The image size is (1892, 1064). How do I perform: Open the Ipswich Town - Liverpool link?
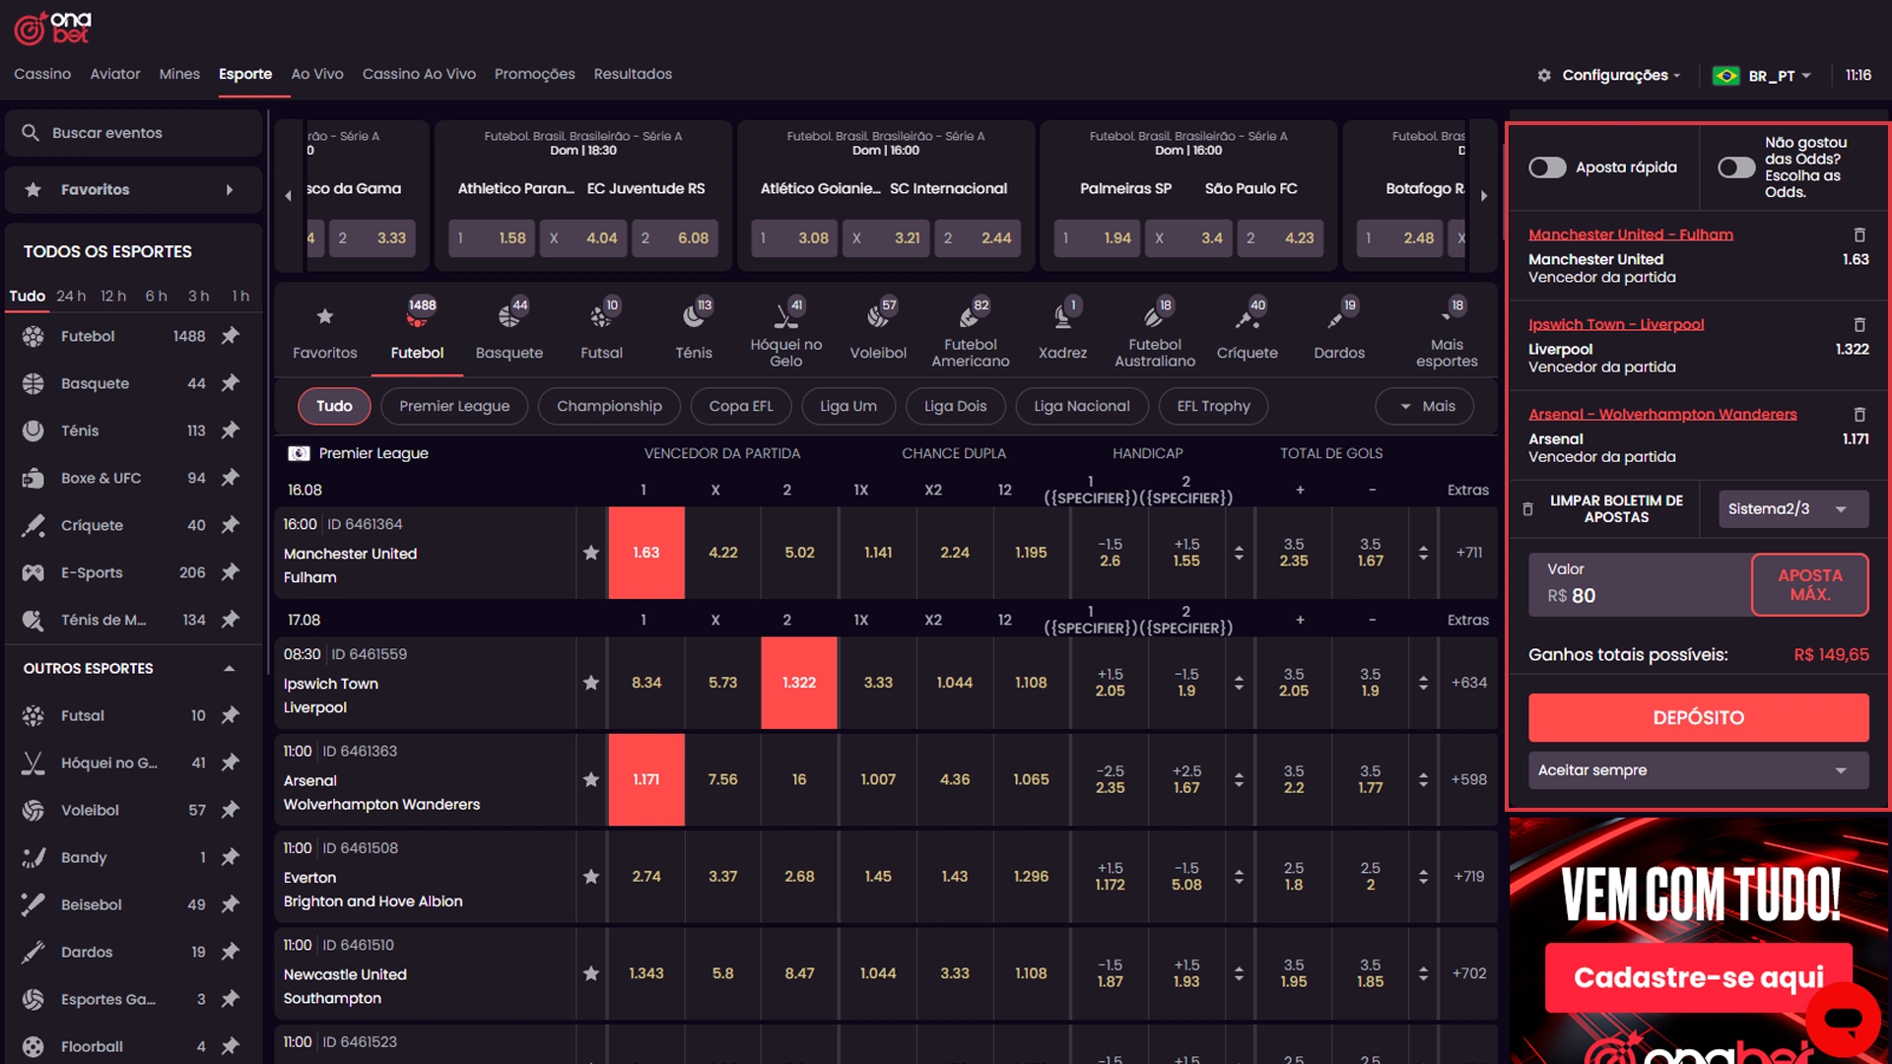pos(1616,324)
